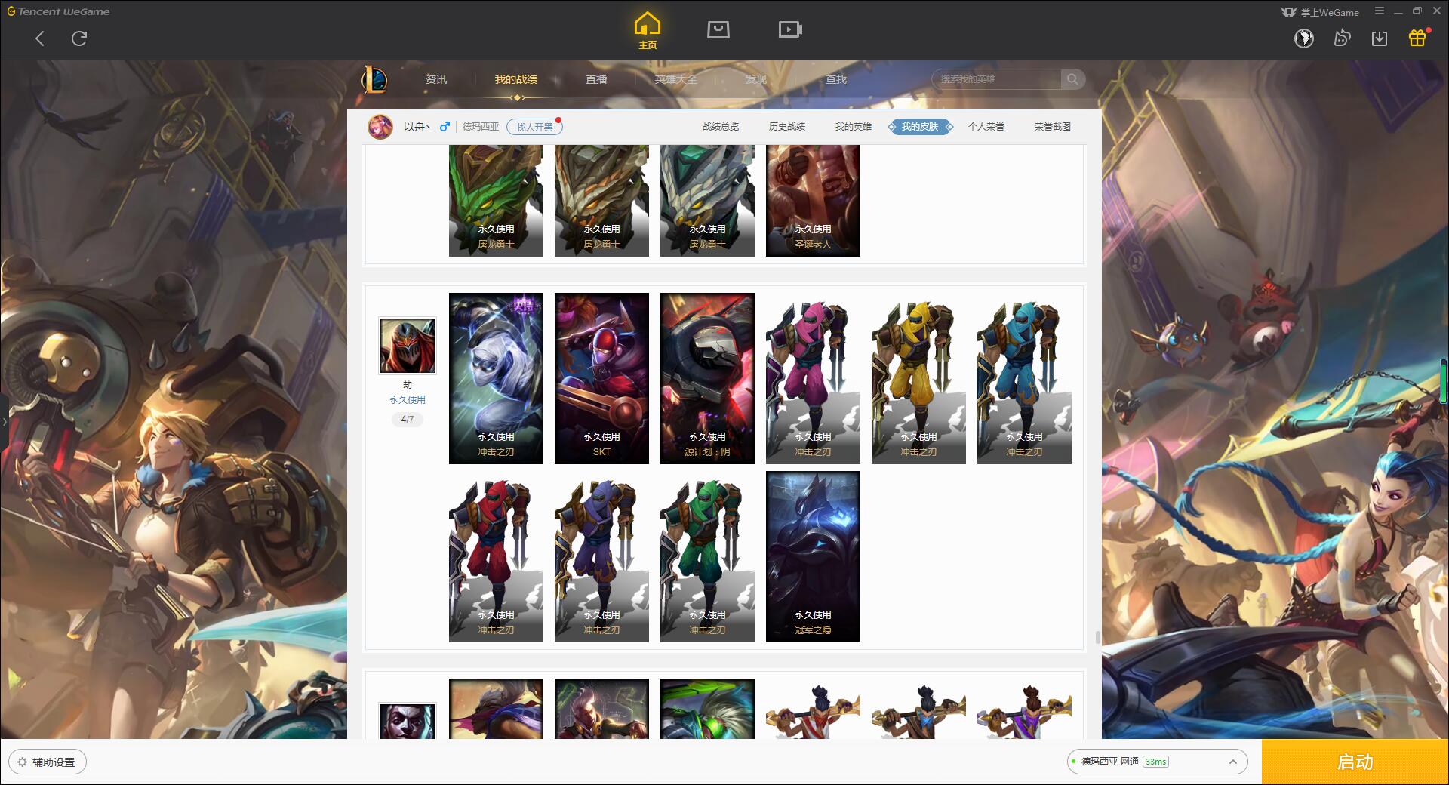
Task: Click the 找人开黑 button
Action: click(534, 127)
